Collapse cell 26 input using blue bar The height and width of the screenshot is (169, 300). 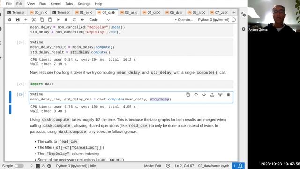pos(10,97)
